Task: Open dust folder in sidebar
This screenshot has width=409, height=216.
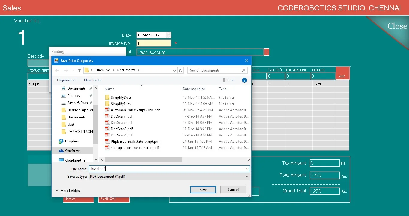Action: (71, 124)
